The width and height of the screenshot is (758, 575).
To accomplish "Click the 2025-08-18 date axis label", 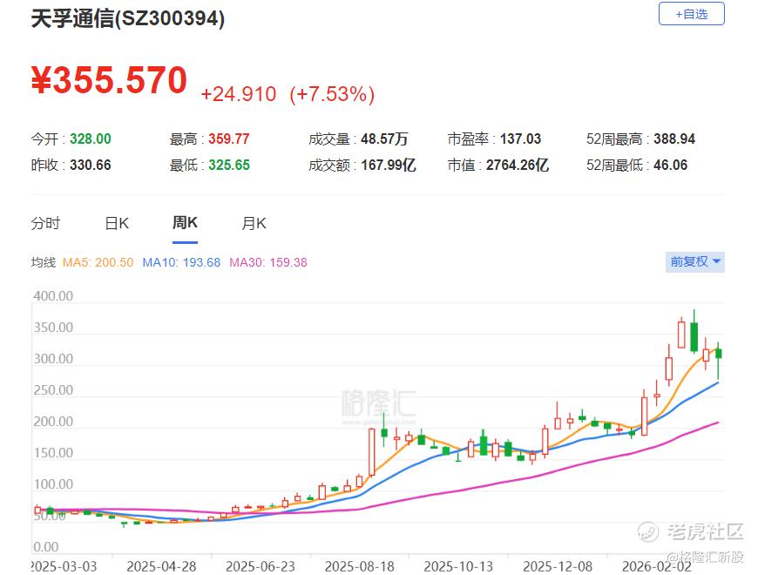I will [360, 566].
